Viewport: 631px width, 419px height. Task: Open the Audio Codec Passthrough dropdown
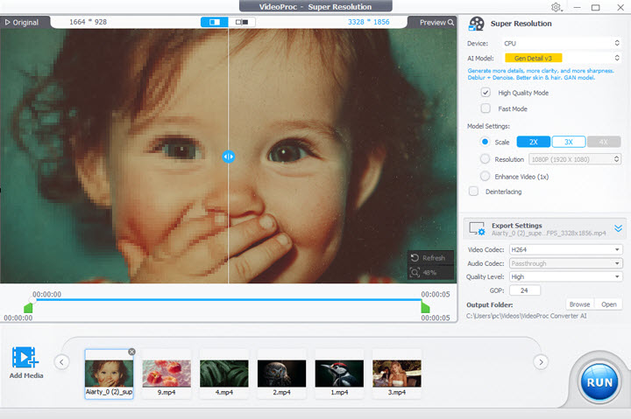pos(565,263)
